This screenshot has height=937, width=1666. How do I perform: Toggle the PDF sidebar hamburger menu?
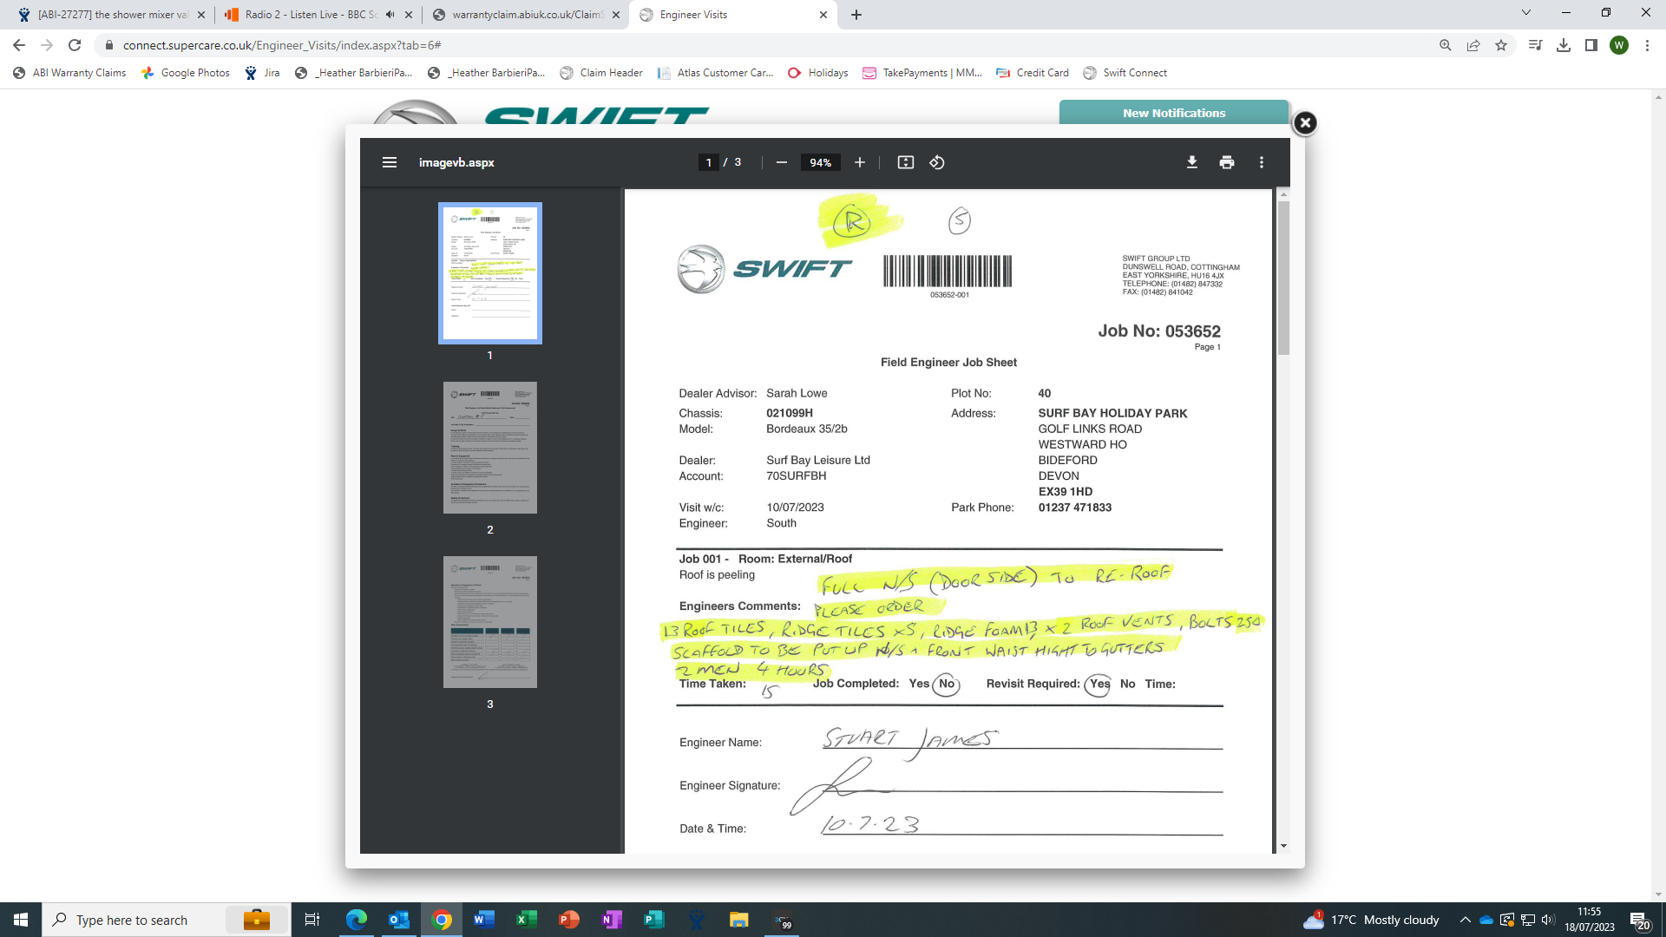click(x=390, y=162)
